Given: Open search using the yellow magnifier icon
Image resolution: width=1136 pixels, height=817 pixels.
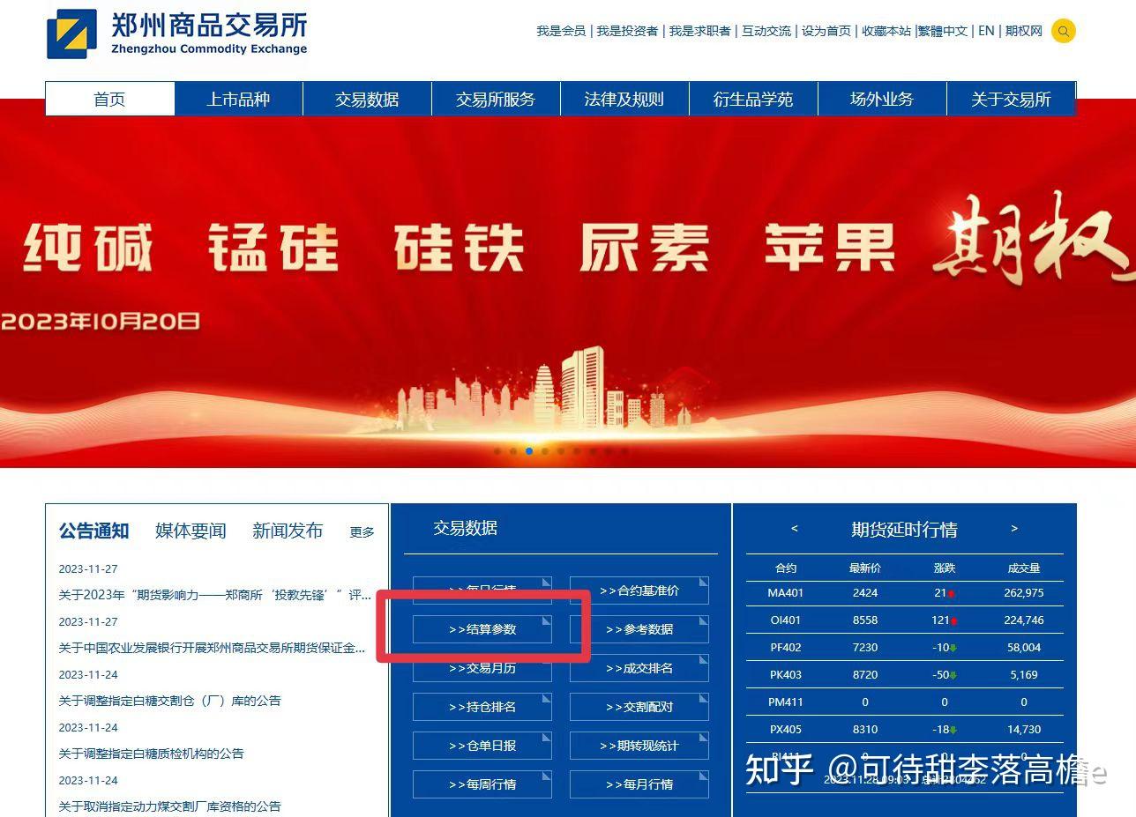Looking at the screenshot, I should tap(1063, 31).
